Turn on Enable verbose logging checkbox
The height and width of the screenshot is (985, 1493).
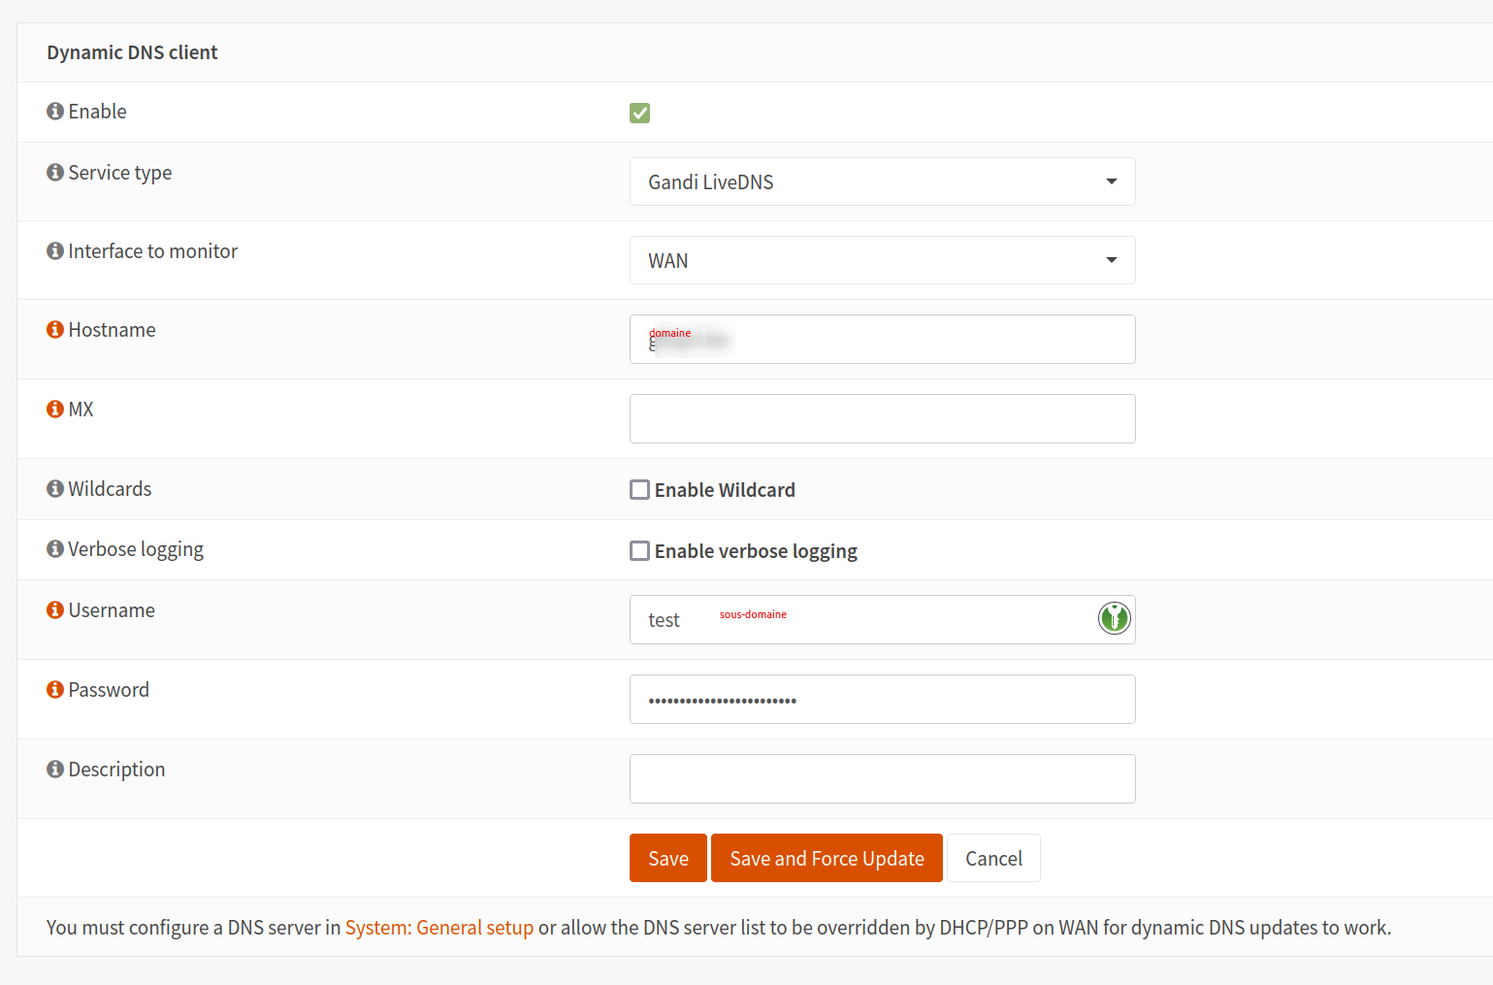[639, 551]
